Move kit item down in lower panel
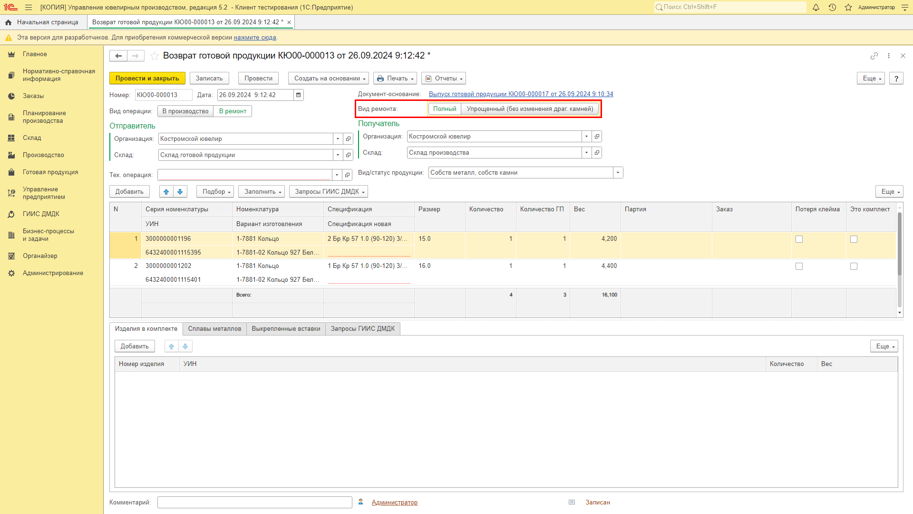 [x=185, y=346]
